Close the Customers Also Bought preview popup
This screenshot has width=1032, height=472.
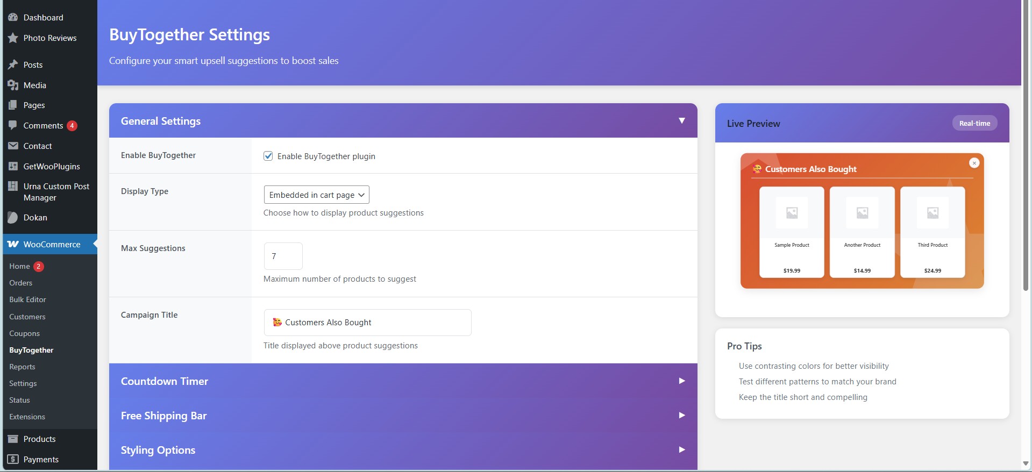(974, 163)
